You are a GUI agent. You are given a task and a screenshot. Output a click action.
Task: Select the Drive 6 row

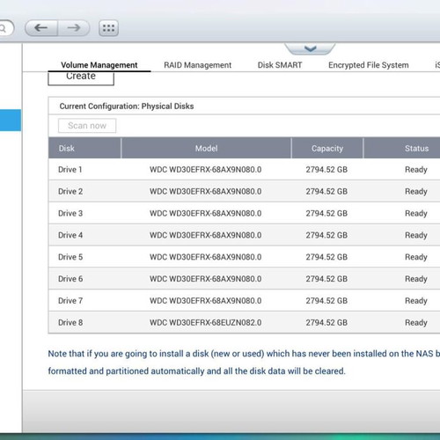[244, 279]
